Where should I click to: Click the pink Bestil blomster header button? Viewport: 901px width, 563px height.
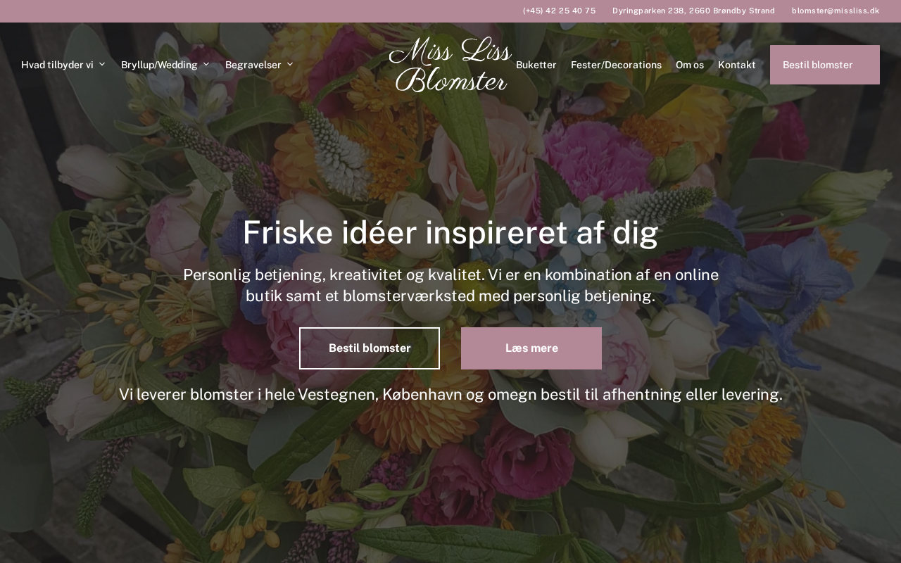pyautogui.click(x=825, y=65)
